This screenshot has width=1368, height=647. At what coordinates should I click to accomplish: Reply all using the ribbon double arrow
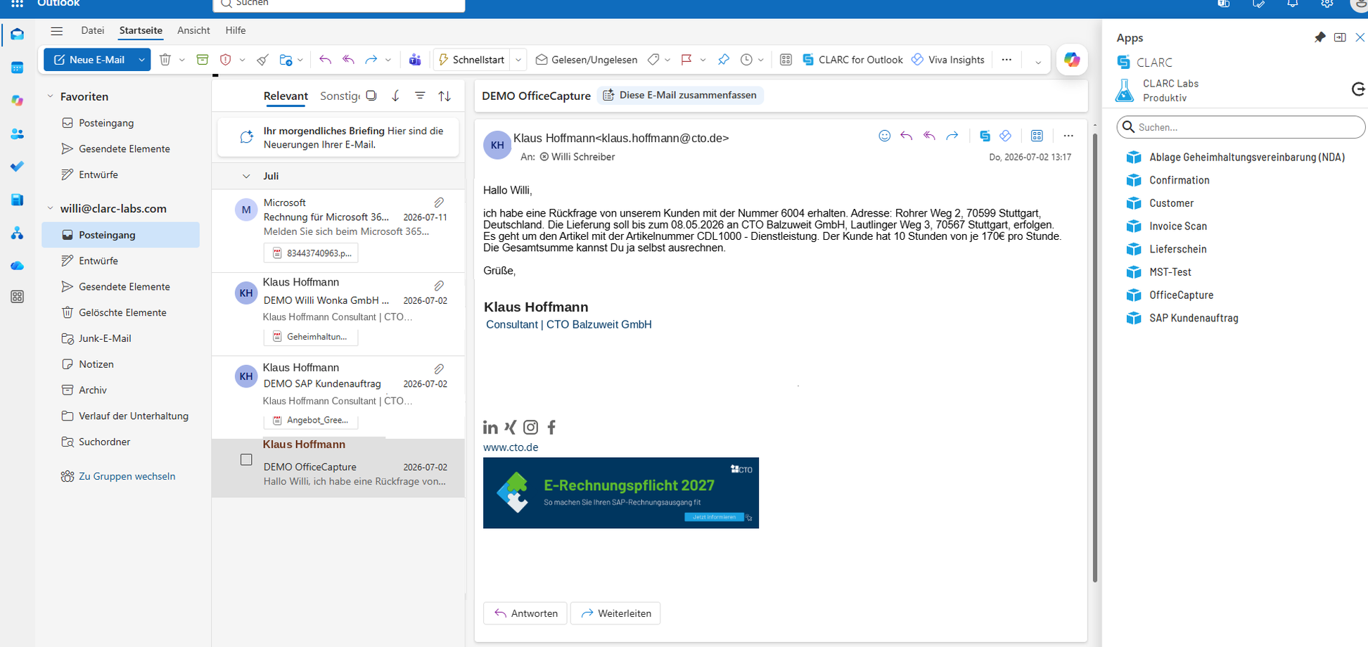(348, 60)
